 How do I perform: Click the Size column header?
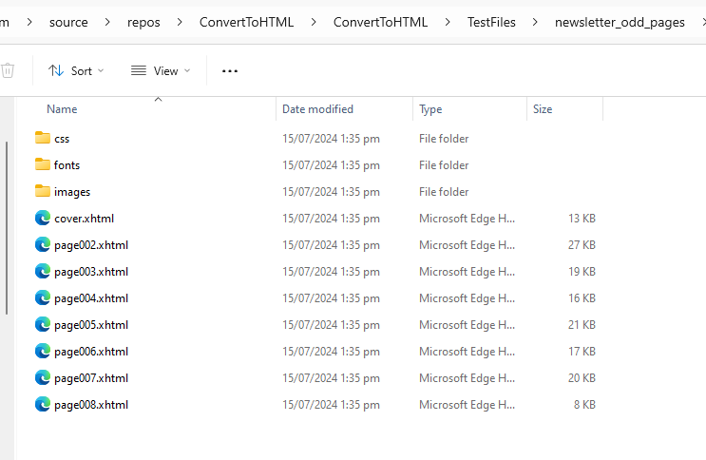tap(543, 109)
